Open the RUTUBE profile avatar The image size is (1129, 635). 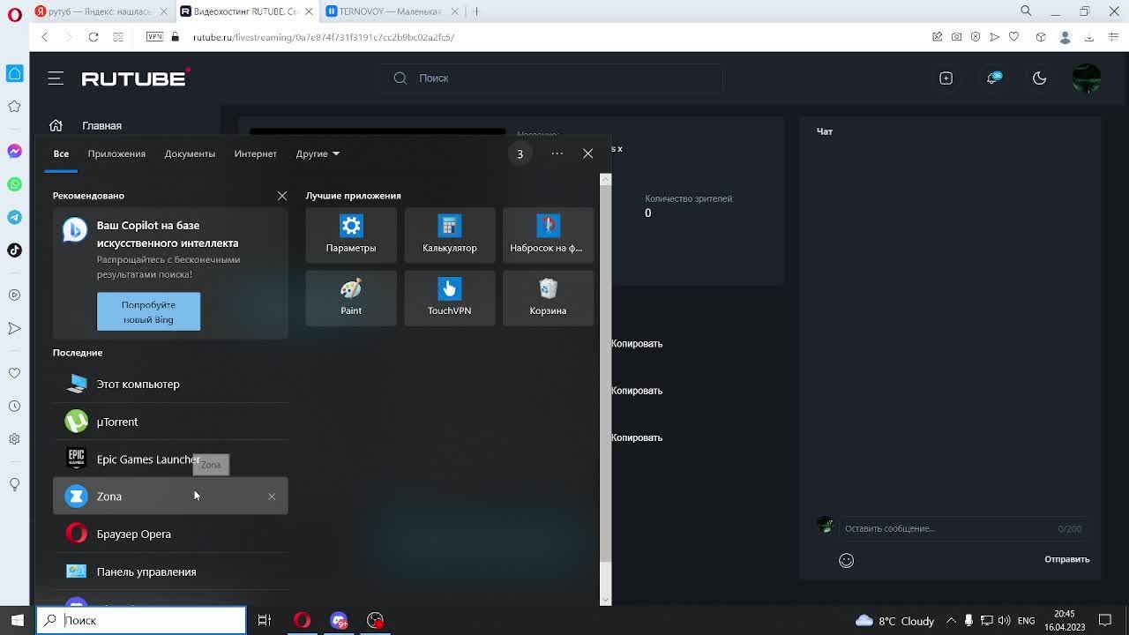pos(1087,78)
